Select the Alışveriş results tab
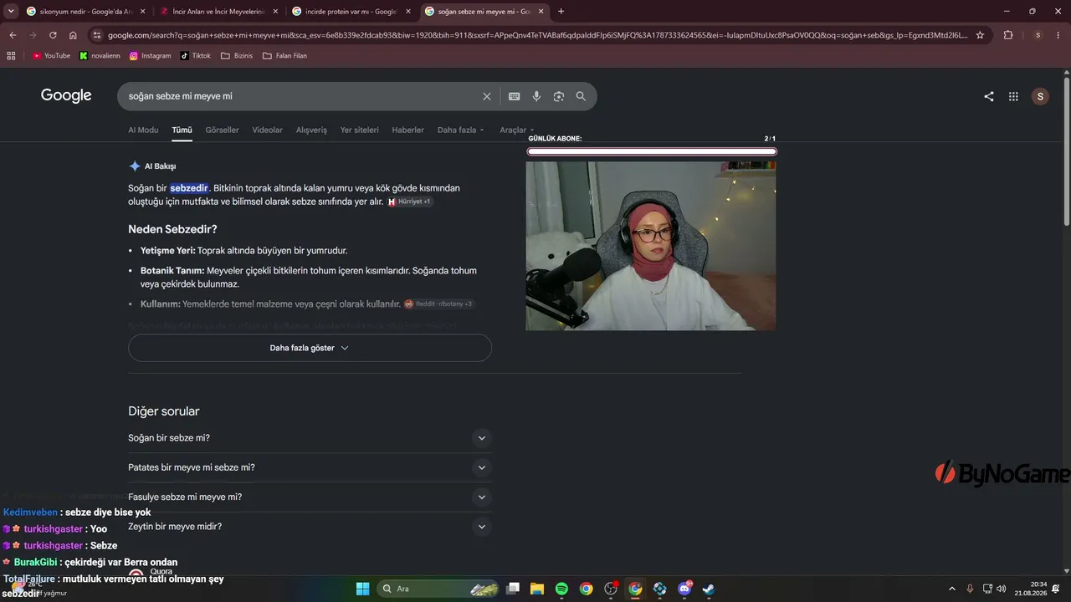The height and width of the screenshot is (602, 1071). point(311,130)
